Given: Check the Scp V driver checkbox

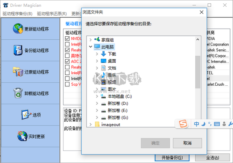Looking at the screenshot, I should coord(67,84).
